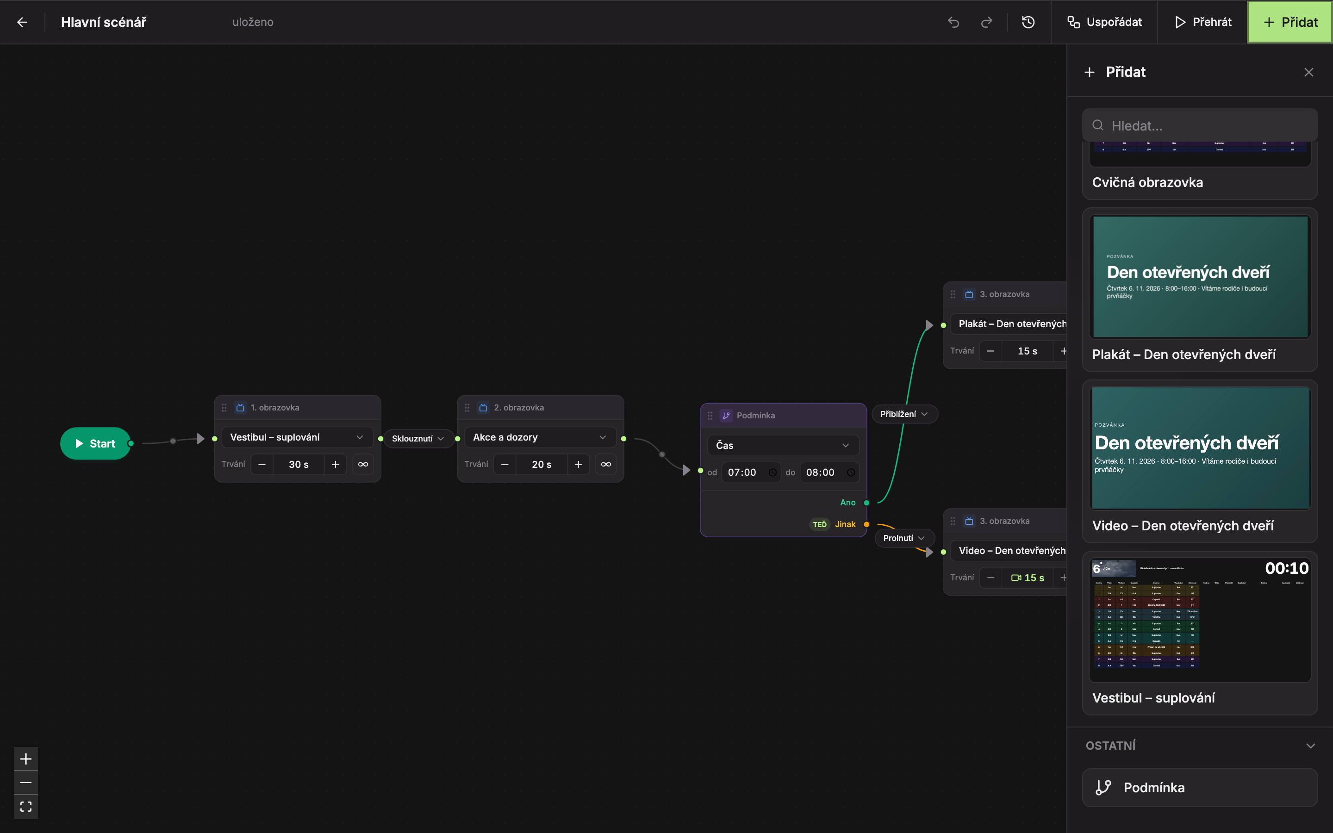
Task: Toggle infinite duration on 1. obrazovka
Action: coord(363,465)
